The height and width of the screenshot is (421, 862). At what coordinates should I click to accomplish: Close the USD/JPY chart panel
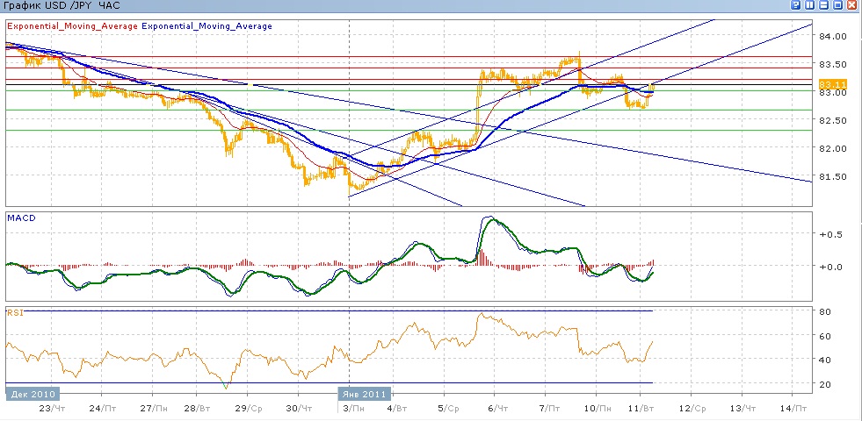click(852, 5)
